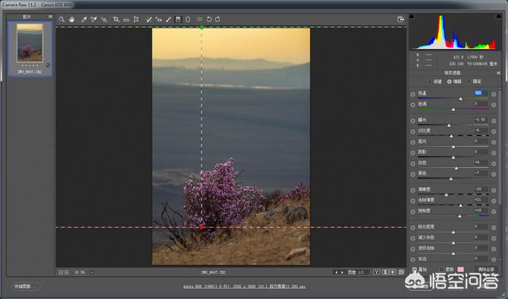Decrease 色温 with its minus icon
Screen dimensions: 508x299
413,94
